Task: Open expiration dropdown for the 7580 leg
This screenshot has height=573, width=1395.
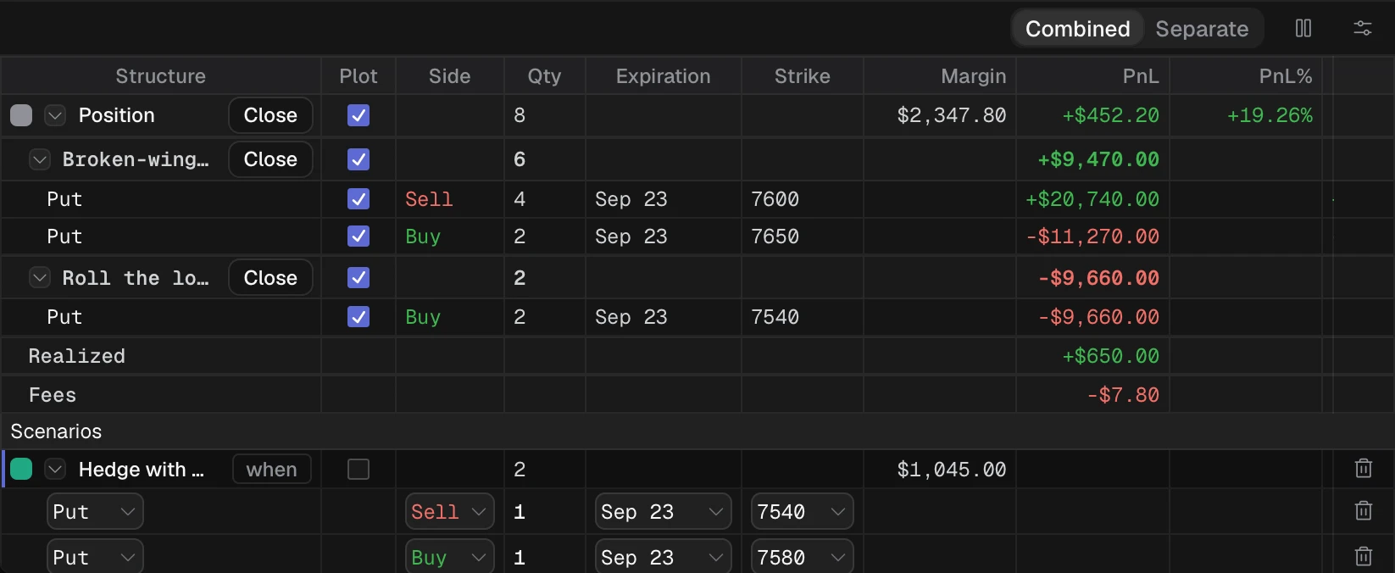Action: [663, 557]
